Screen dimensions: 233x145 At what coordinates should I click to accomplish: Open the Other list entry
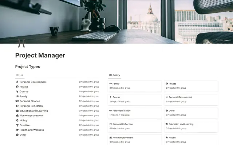coord(23,135)
